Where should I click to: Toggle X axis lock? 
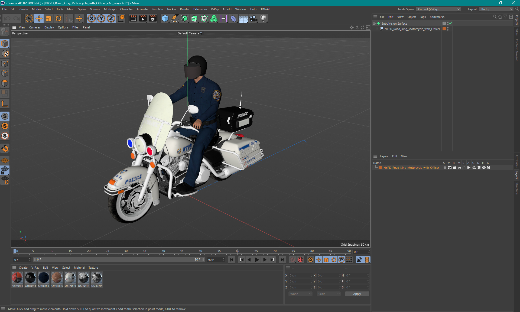click(x=92, y=18)
